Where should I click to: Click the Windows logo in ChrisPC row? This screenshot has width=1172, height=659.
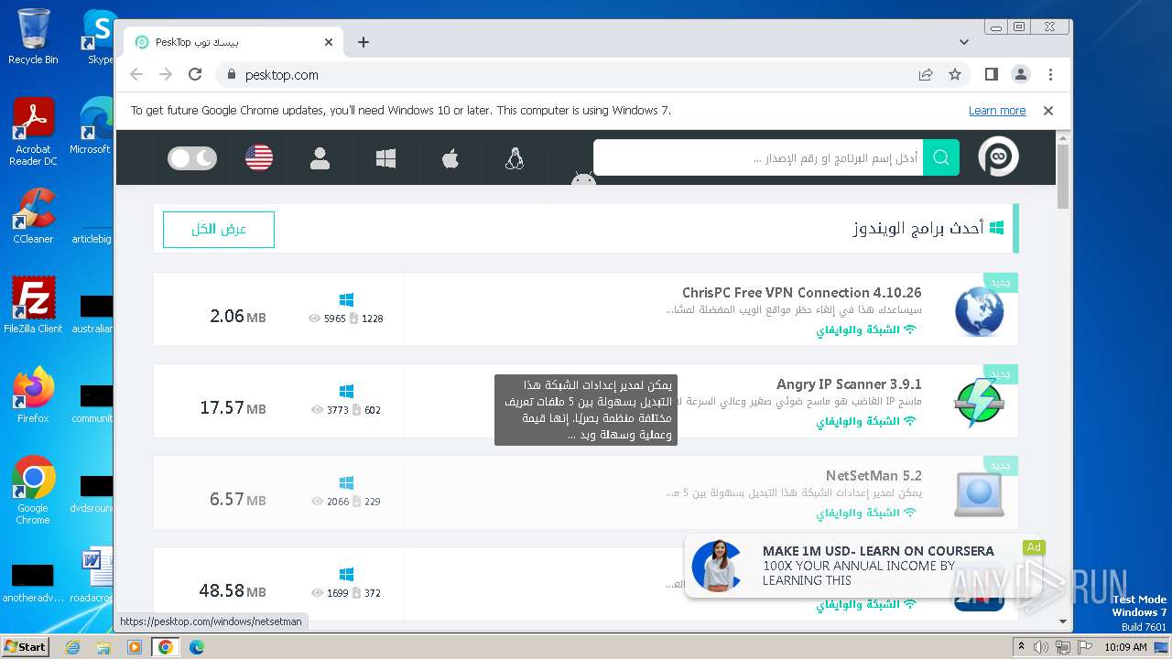pos(346,299)
